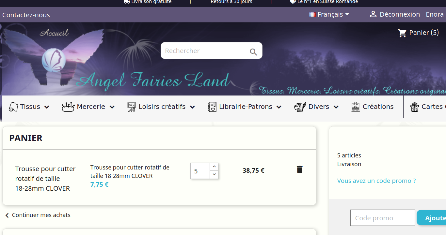Image resolution: width=446 pixels, height=235 pixels.
Task: Click Livraison gratuite banner text
Action: [151, 2]
